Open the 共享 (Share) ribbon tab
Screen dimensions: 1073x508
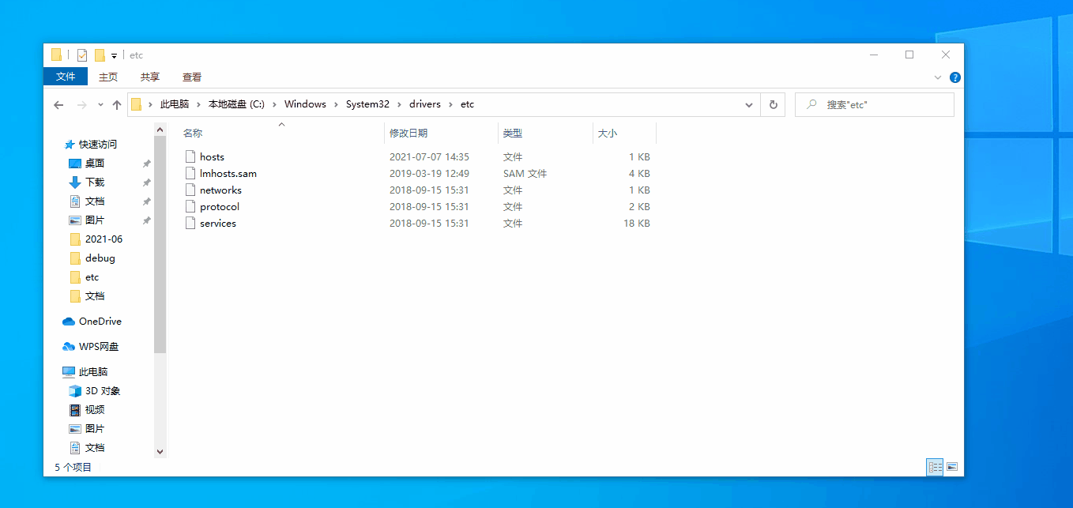[x=150, y=77]
